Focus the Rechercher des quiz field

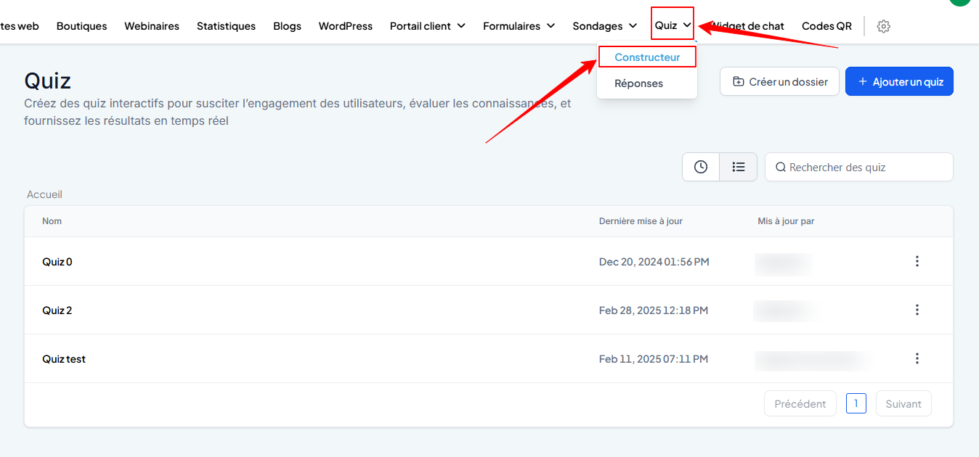tap(859, 167)
